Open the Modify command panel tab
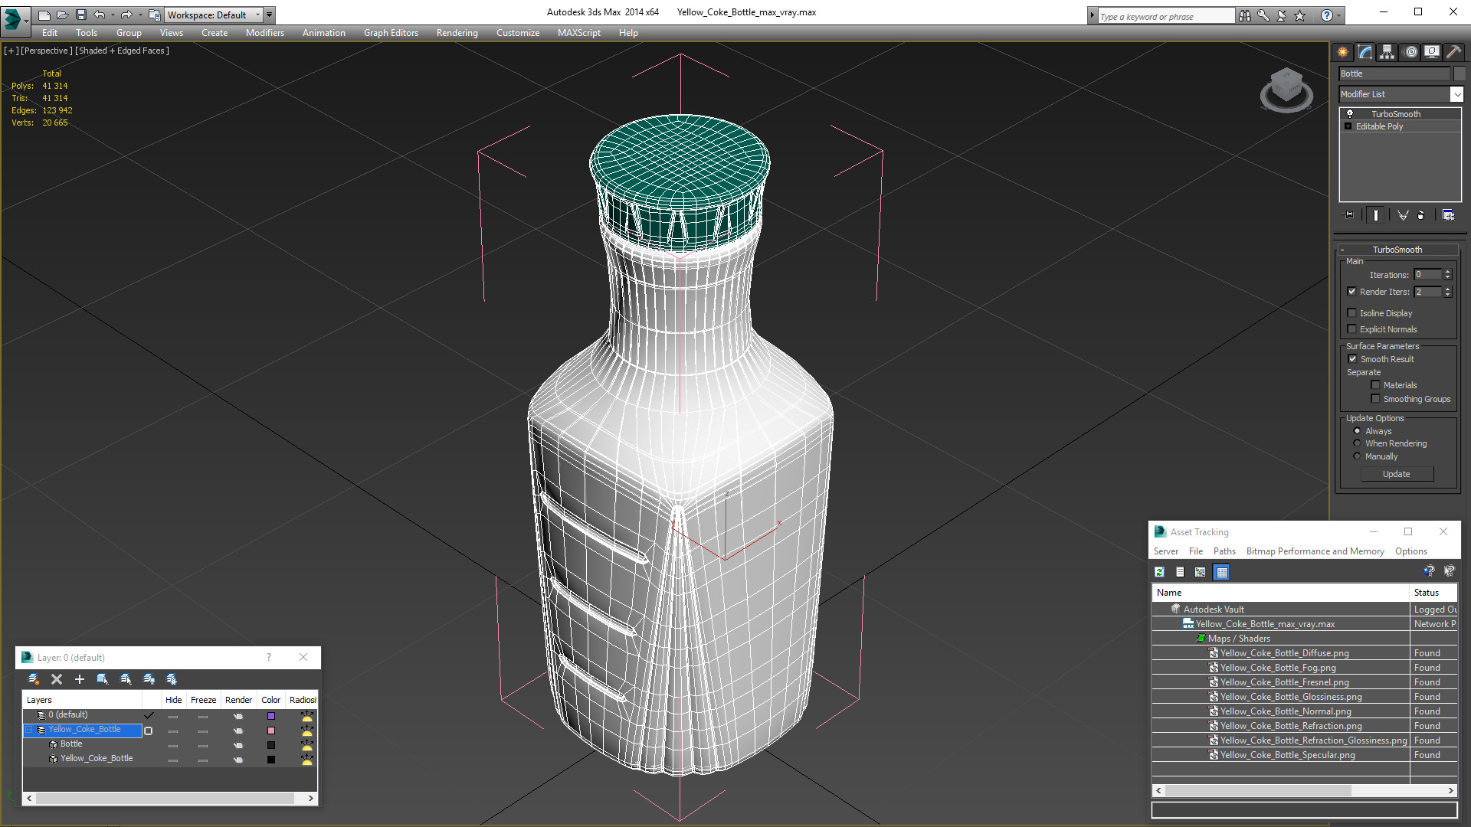This screenshot has width=1471, height=827. pos(1365,52)
